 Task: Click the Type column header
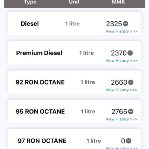click(30, 2)
